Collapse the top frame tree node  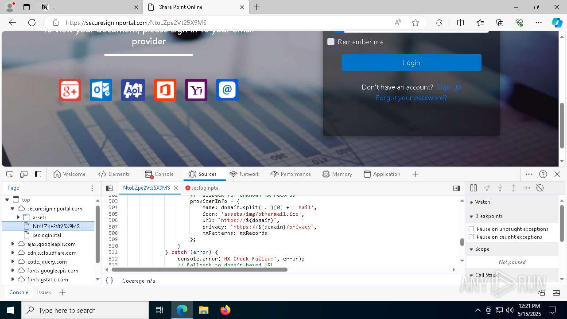coord(7,200)
